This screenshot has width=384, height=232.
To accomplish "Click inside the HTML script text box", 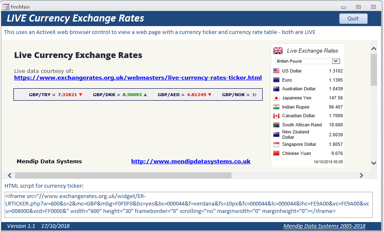I will pos(187,205).
